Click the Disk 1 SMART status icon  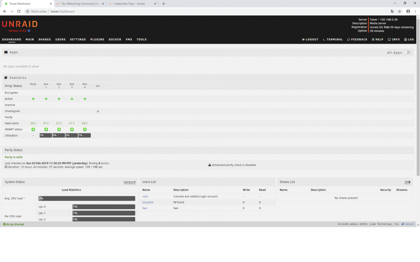pyautogui.click(x=46, y=130)
